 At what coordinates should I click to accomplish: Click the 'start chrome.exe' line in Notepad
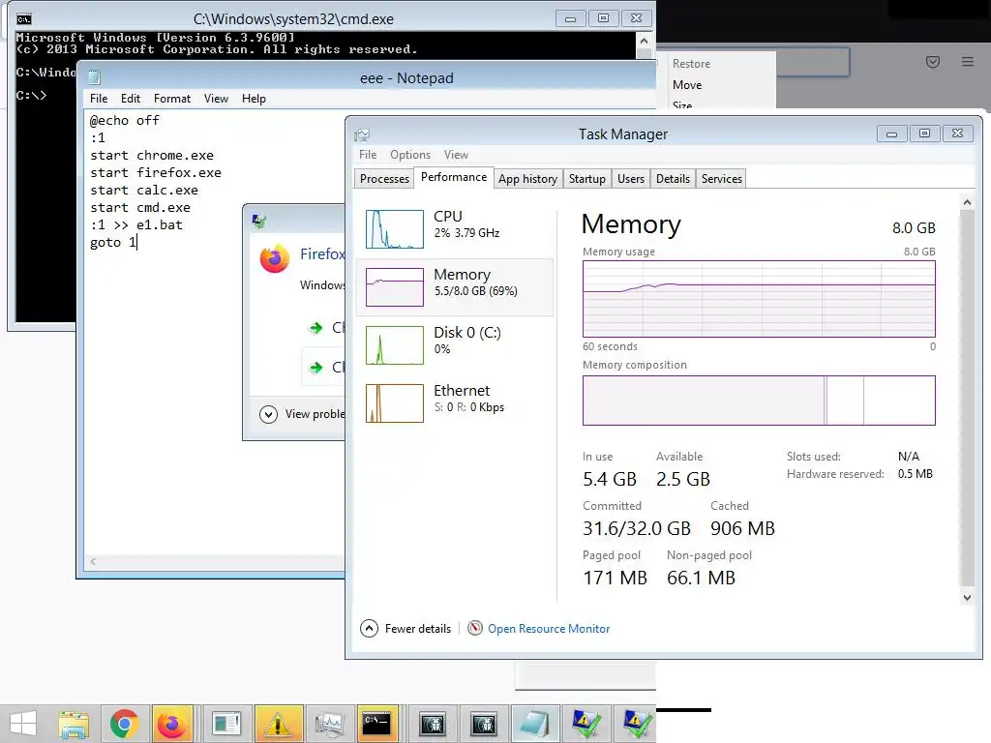[x=152, y=156]
